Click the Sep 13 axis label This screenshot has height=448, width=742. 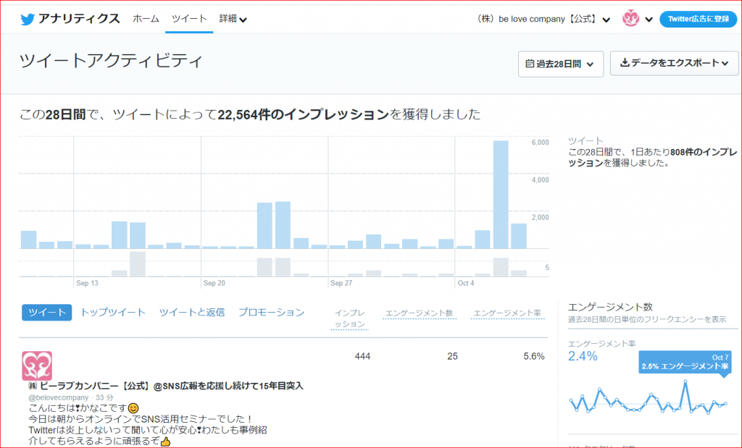(x=87, y=283)
